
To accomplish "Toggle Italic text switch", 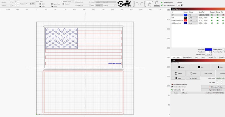I will tap(40, 6).
